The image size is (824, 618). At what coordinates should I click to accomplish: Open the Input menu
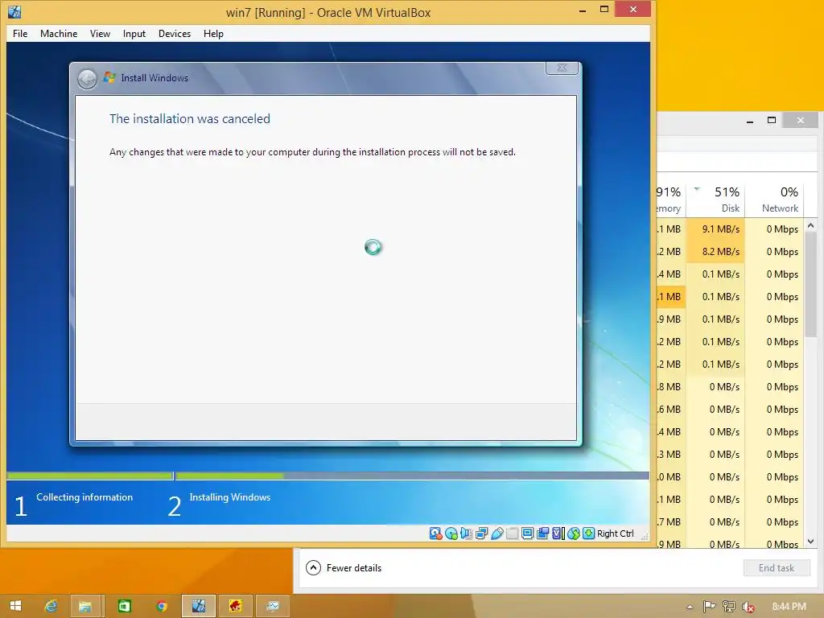tap(134, 34)
